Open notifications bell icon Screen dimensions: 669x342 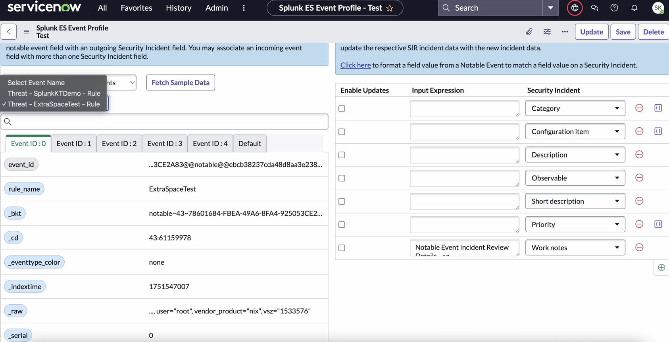click(x=634, y=8)
